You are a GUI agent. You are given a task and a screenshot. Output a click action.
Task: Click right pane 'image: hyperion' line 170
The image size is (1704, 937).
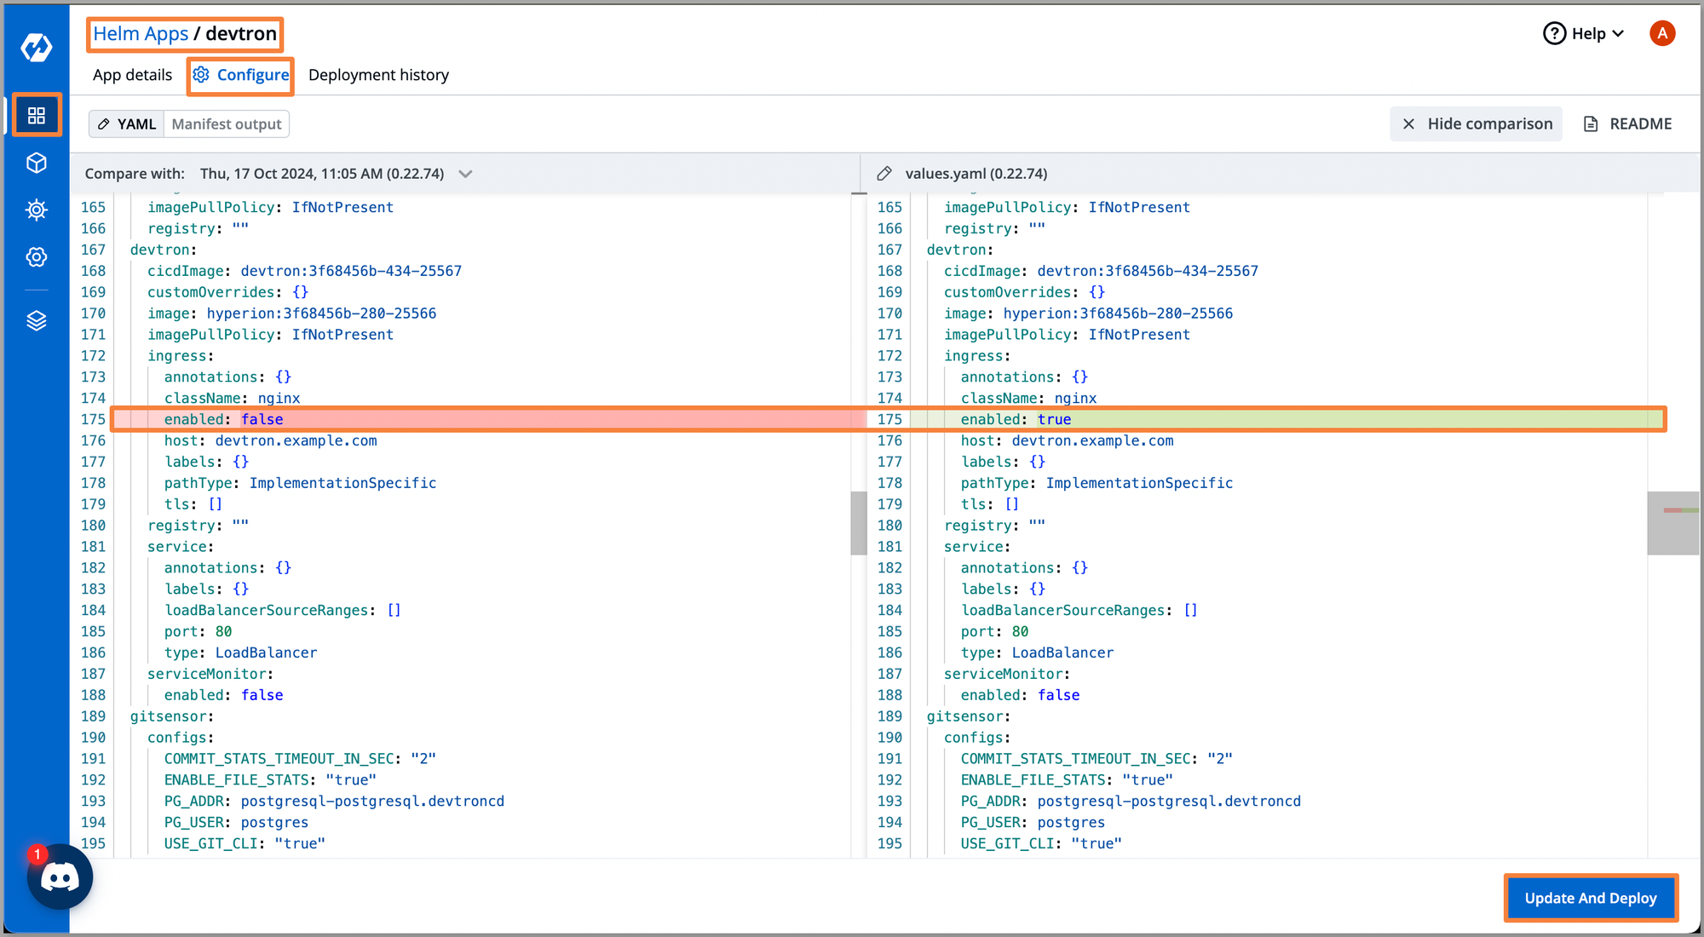pos(1088,313)
